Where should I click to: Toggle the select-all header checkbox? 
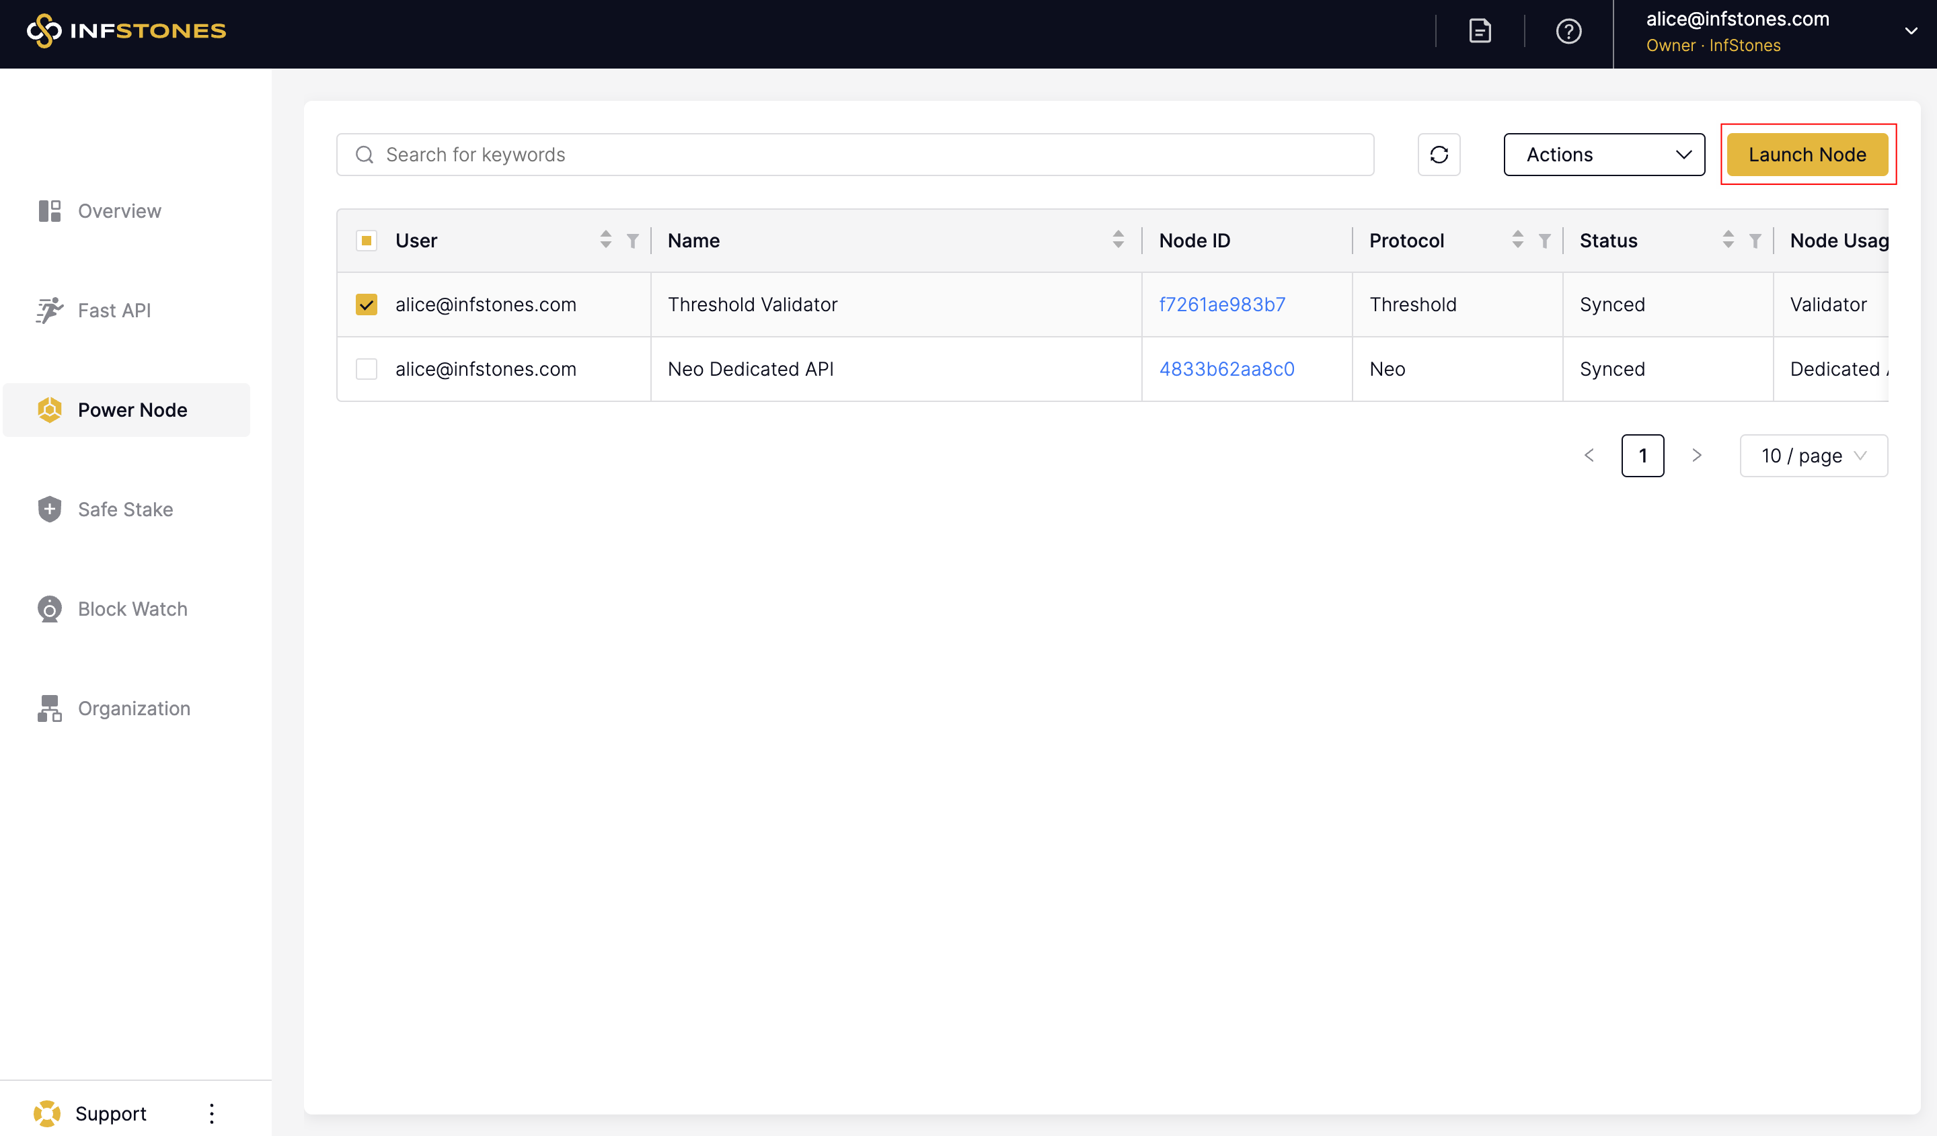click(367, 241)
